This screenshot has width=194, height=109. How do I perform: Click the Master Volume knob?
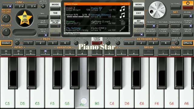pos(6,18)
